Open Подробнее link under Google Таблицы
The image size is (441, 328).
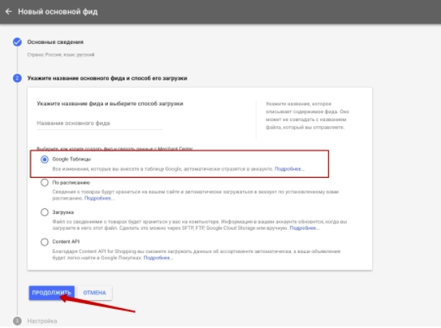(x=289, y=169)
